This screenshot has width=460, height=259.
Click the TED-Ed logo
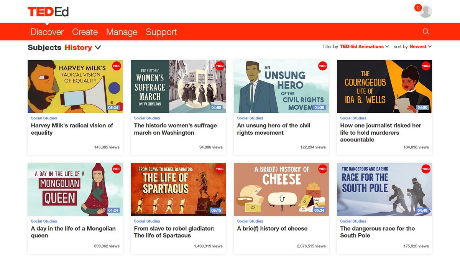coord(48,12)
